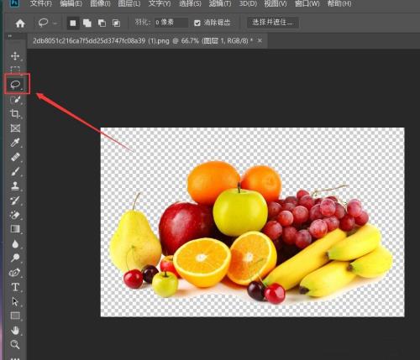
Task: Select the History Brush tool
Action: click(15, 201)
